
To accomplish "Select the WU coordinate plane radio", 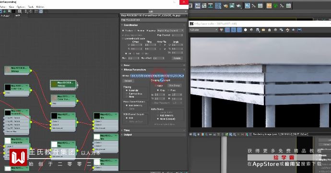I will 142,53.
